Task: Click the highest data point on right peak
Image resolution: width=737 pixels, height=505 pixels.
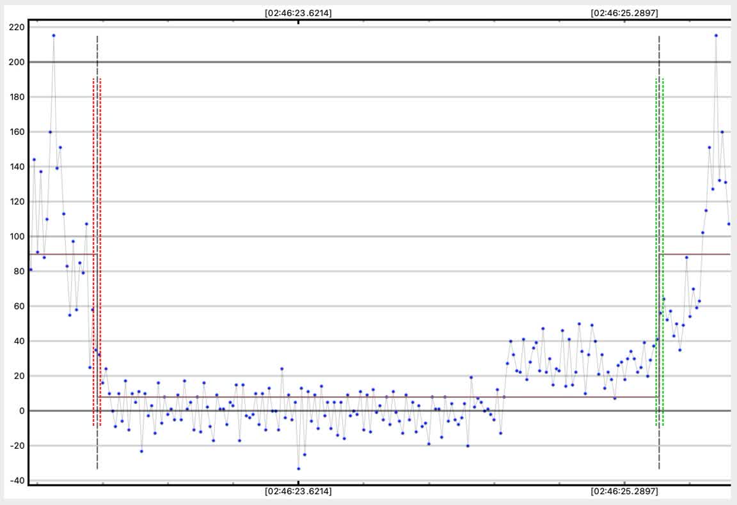Action: tap(716, 35)
